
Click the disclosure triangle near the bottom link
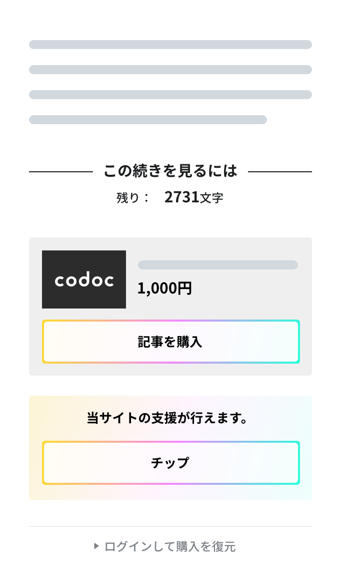(96, 546)
